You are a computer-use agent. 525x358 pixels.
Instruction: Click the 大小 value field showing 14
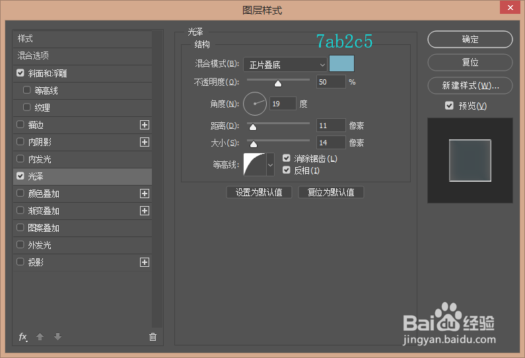click(x=331, y=143)
